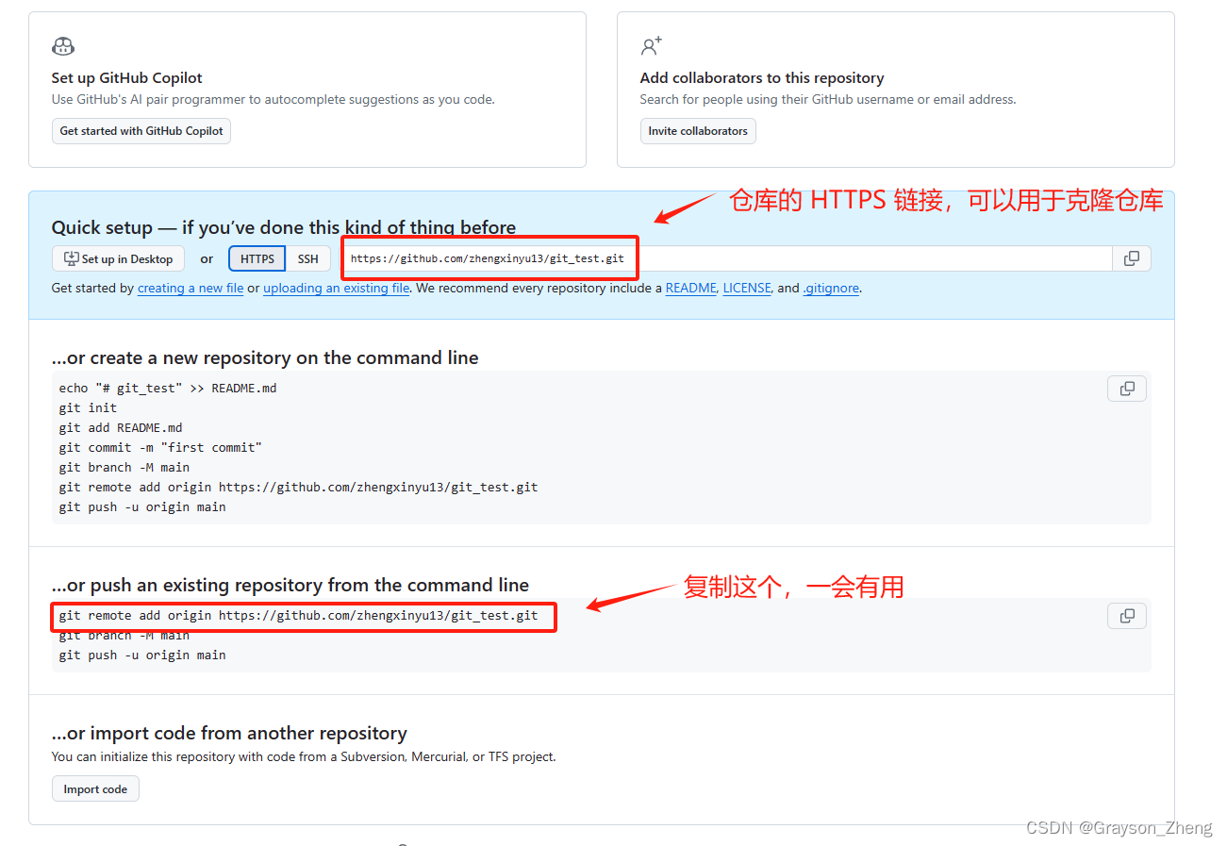Copy the create new repository commands
This screenshot has height=846, width=1227.
(1127, 389)
